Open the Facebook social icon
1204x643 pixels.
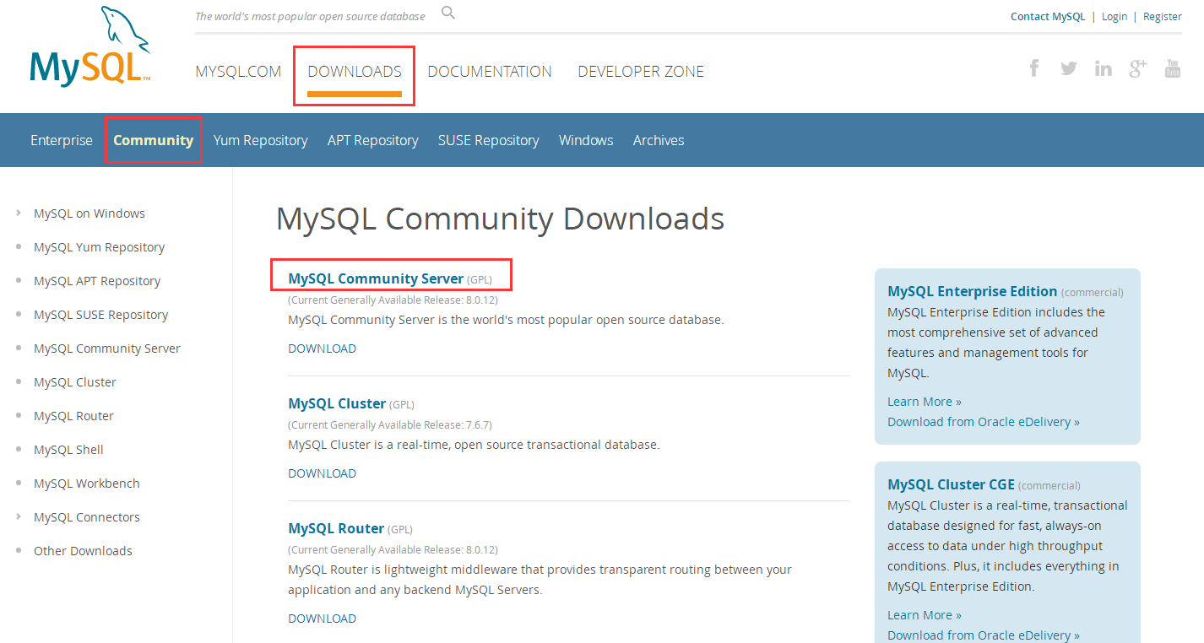[x=1034, y=68]
